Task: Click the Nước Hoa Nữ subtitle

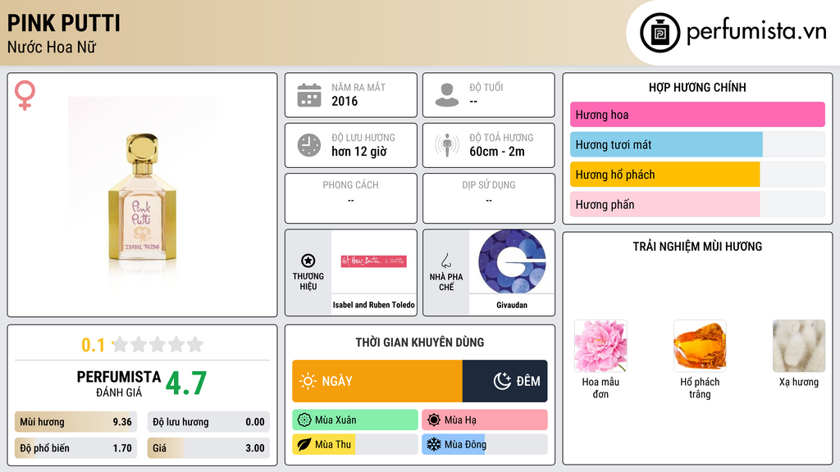Action: [52, 48]
